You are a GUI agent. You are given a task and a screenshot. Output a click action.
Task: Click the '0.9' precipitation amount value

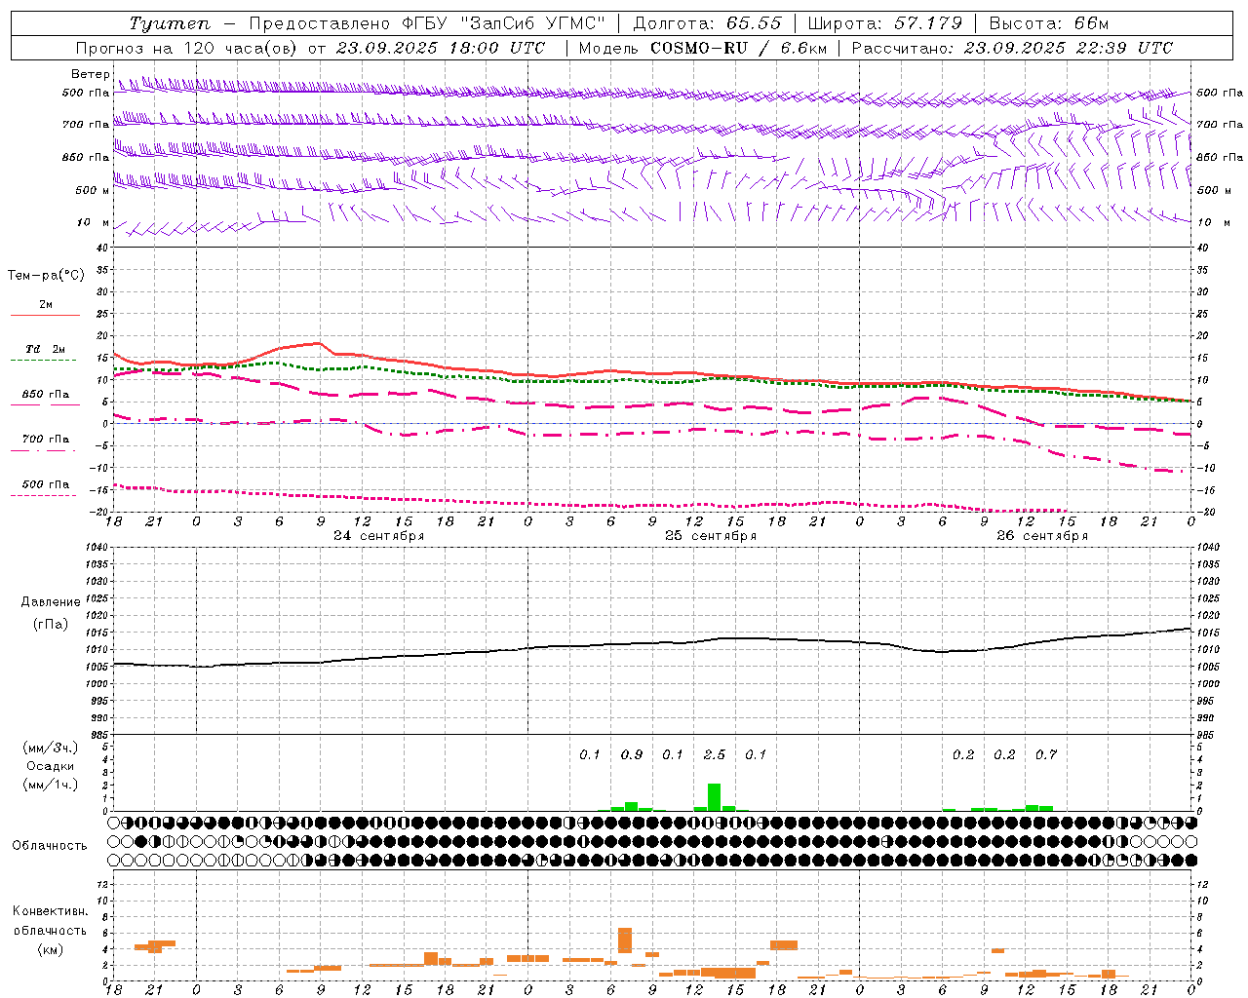pyautogui.click(x=632, y=755)
